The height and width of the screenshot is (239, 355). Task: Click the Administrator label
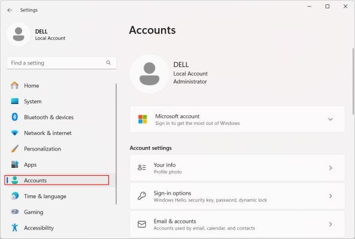click(x=190, y=81)
